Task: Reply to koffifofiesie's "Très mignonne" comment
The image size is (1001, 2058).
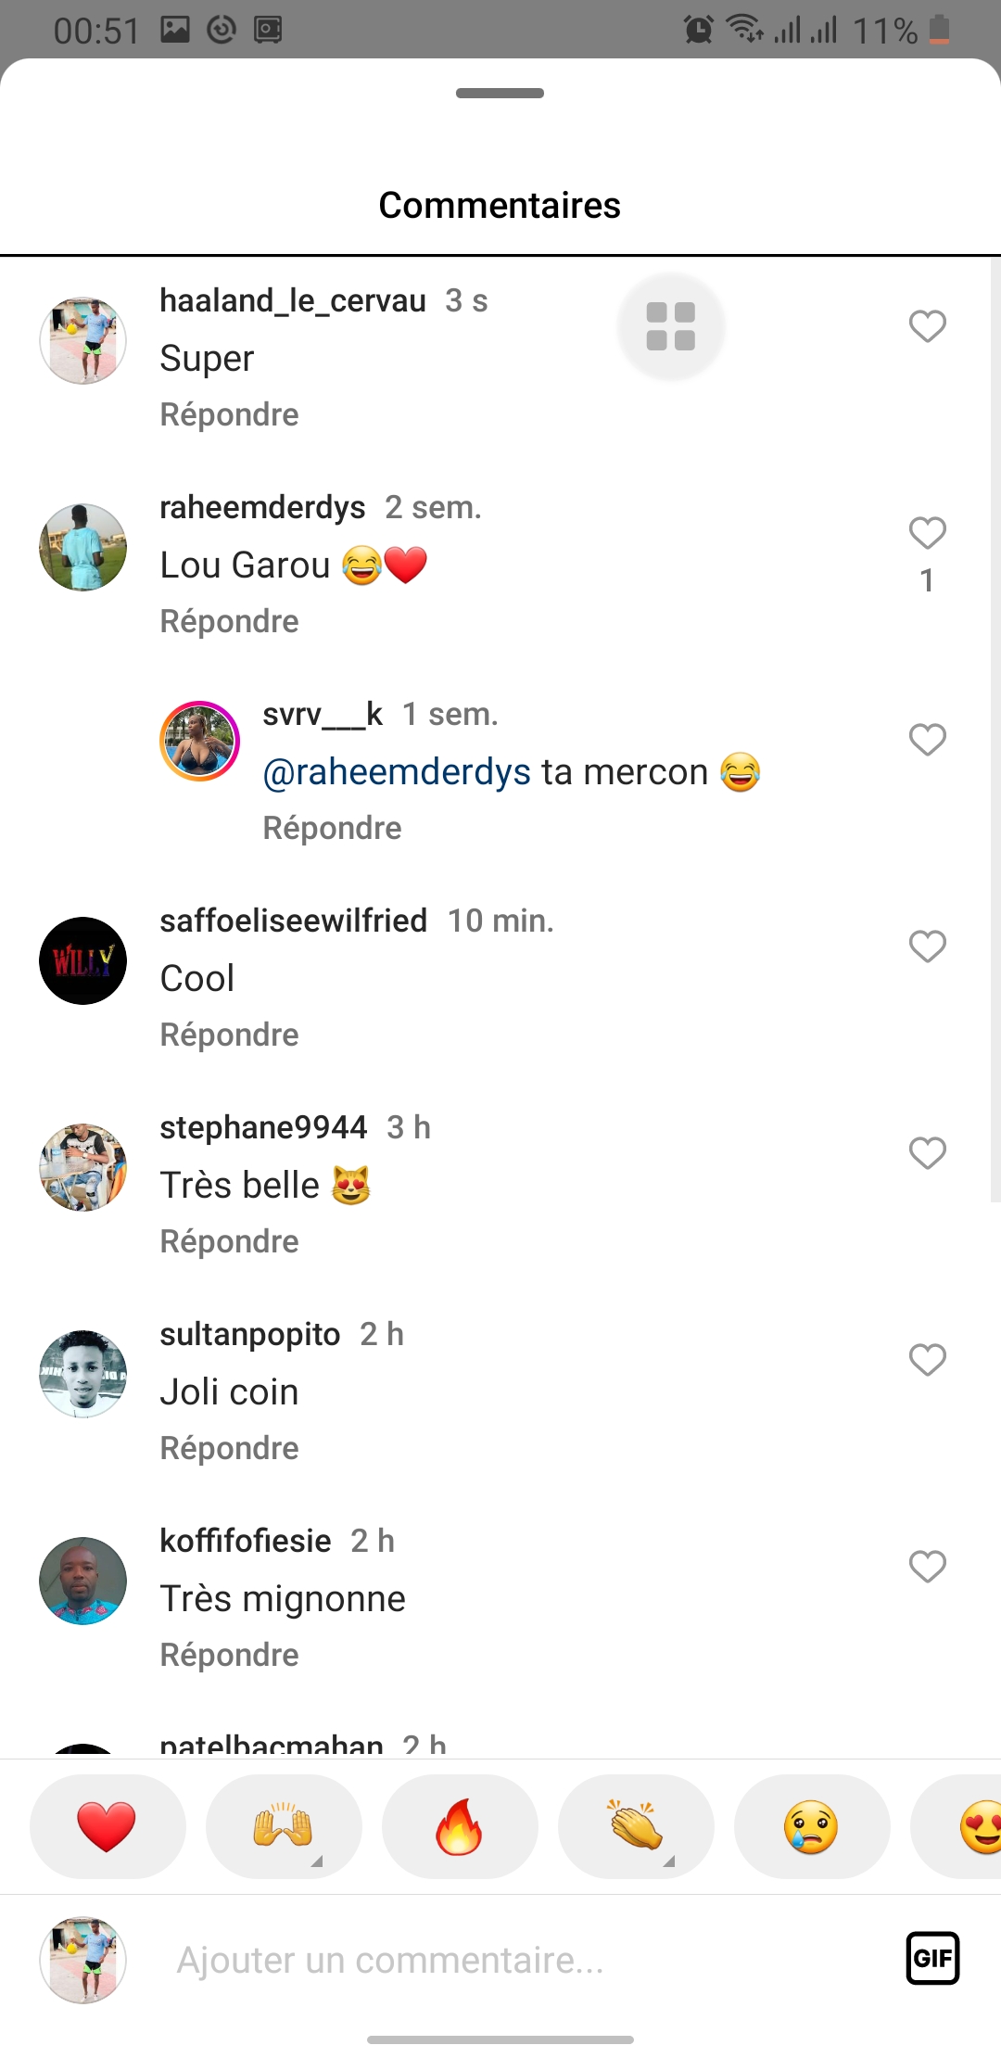Action: point(229,1655)
